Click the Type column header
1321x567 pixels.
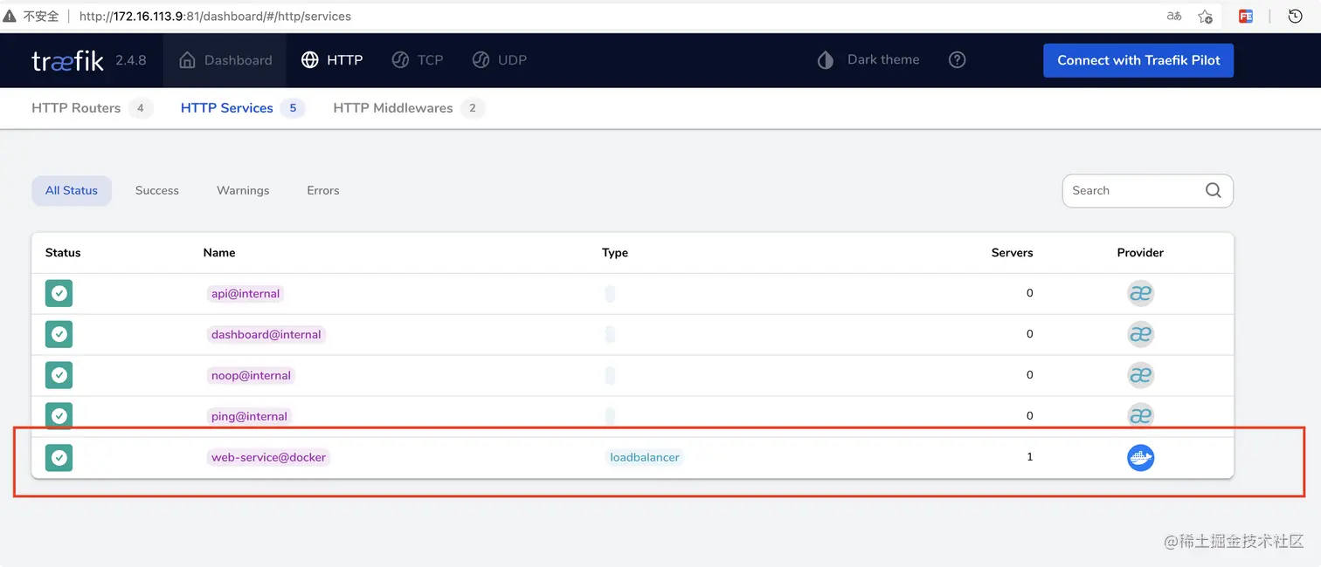(x=615, y=253)
